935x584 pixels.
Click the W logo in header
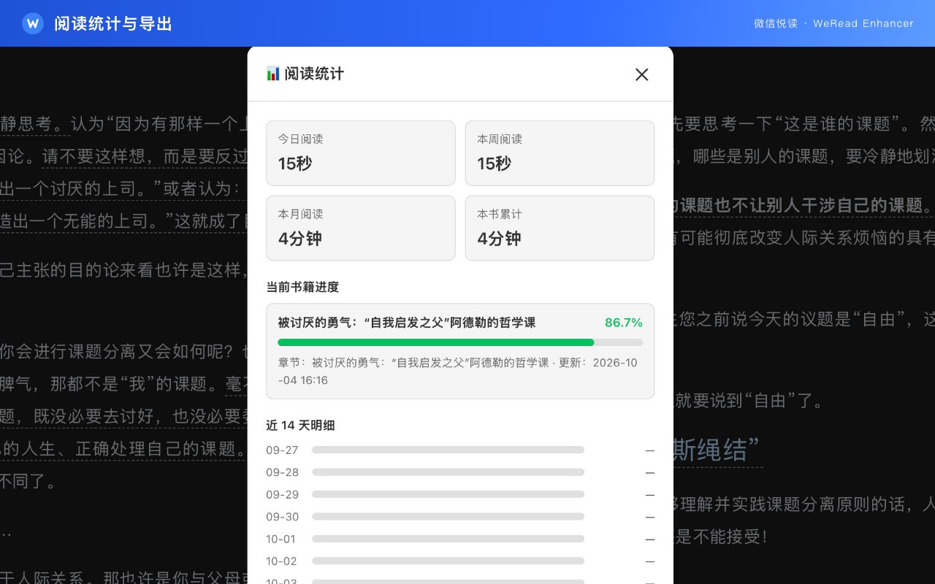33,23
